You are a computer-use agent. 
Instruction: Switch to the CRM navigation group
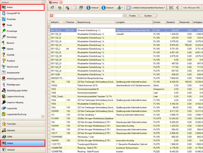23,137
